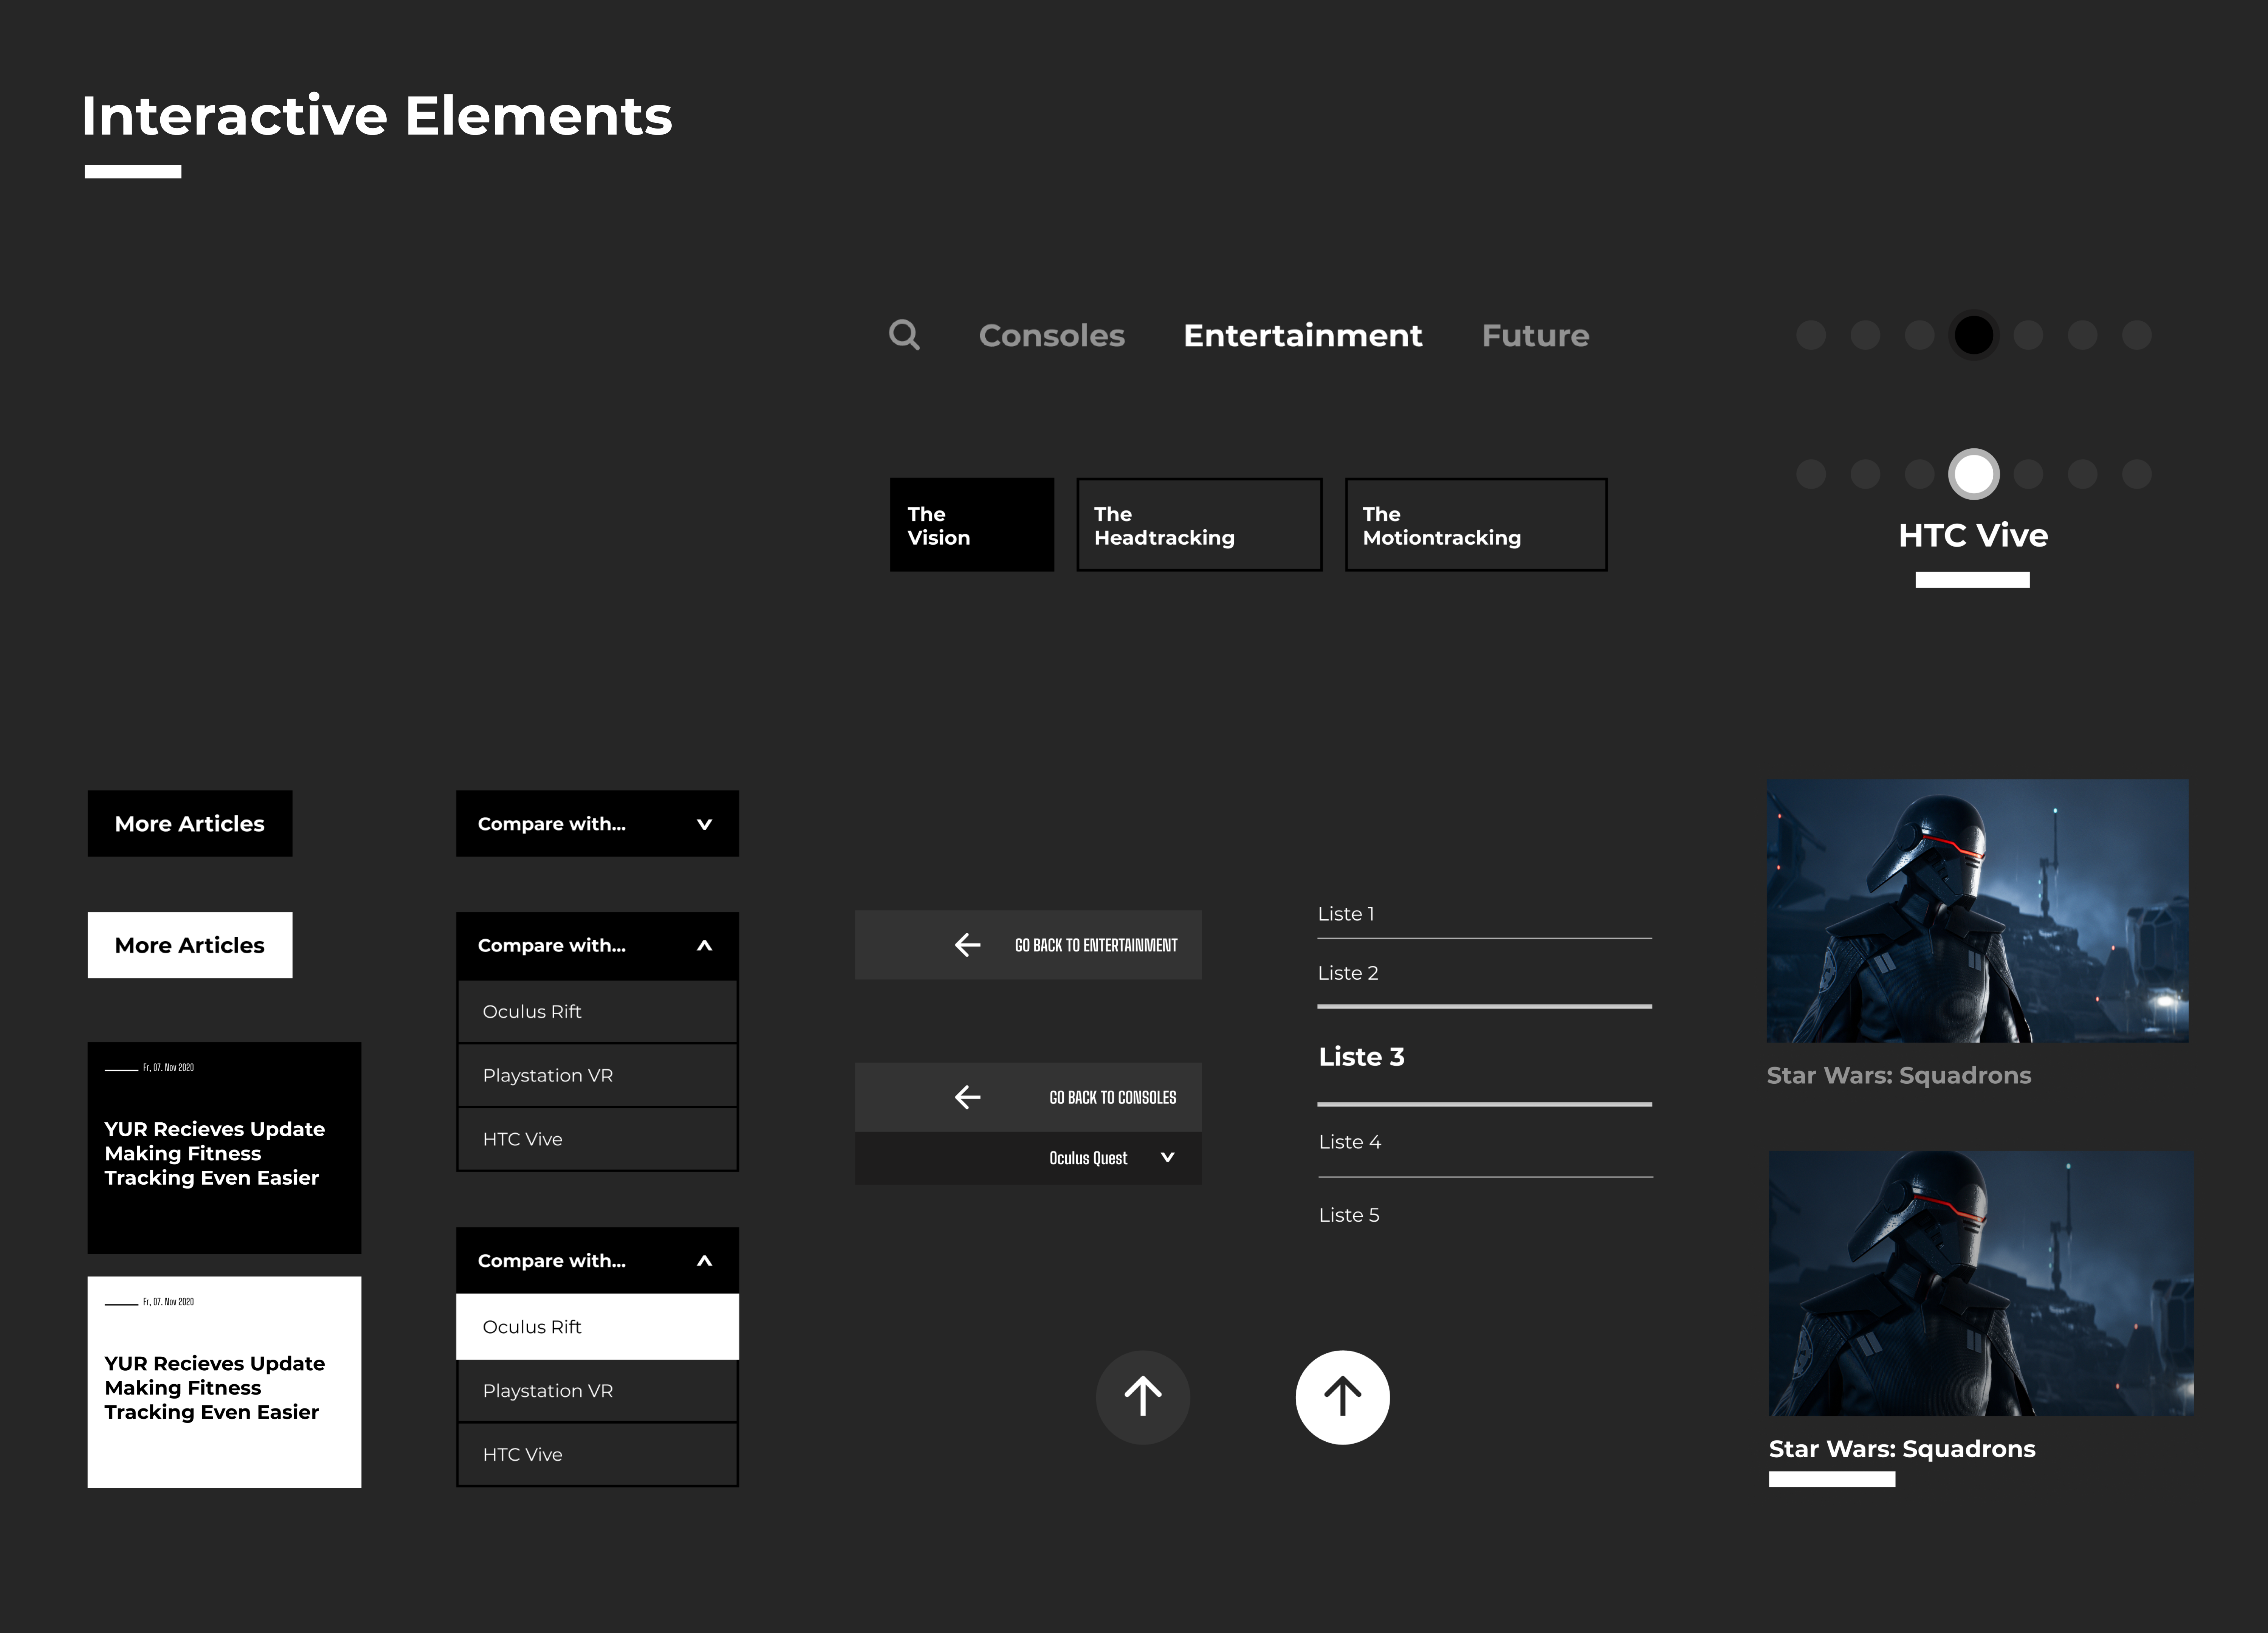Click the Go Back To Consoles label

1113,1097
